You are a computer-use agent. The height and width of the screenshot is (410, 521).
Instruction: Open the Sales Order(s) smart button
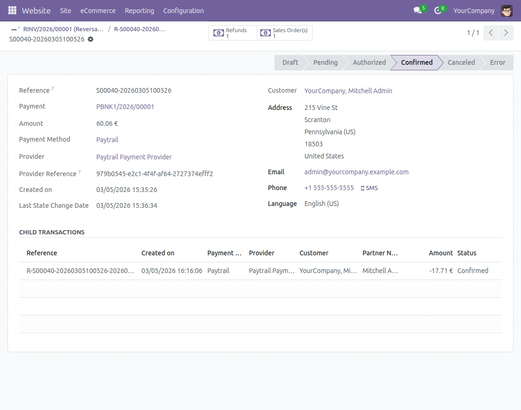[x=284, y=33]
